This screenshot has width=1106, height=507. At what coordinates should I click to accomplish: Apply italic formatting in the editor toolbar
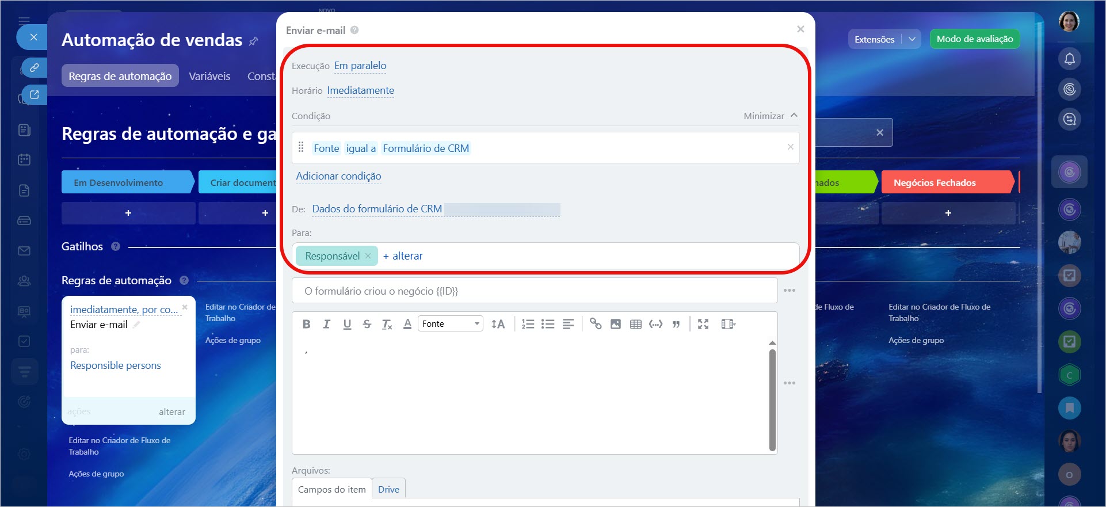coord(326,324)
